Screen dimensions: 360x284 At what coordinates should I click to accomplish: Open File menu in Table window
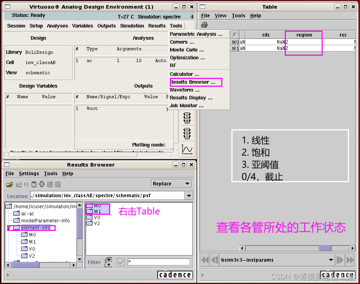(x=205, y=16)
